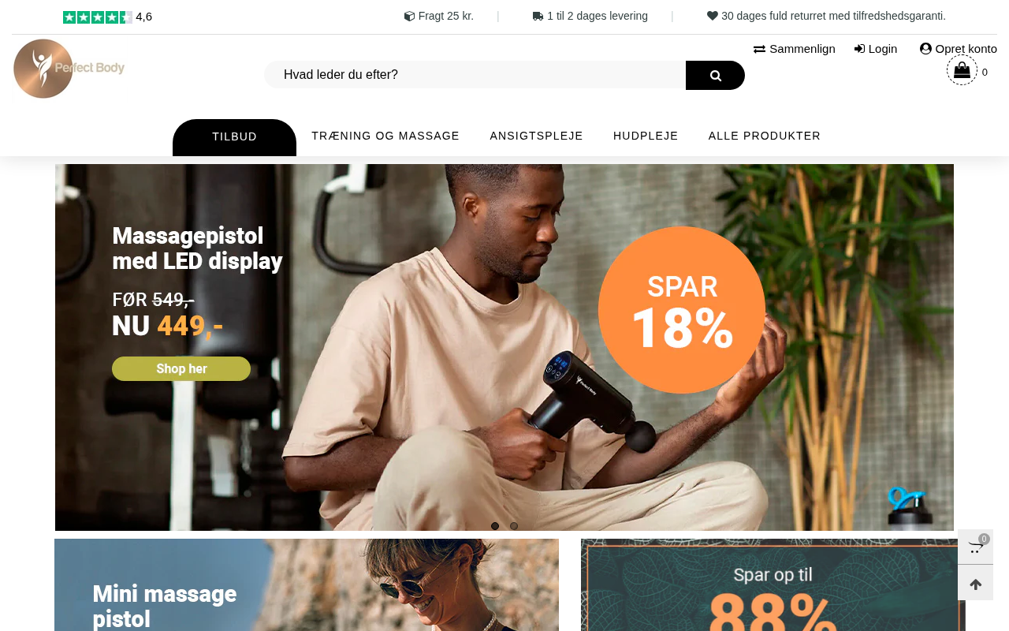Click the Opret konto link
The width and height of the screenshot is (1009, 631).
tap(959, 49)
